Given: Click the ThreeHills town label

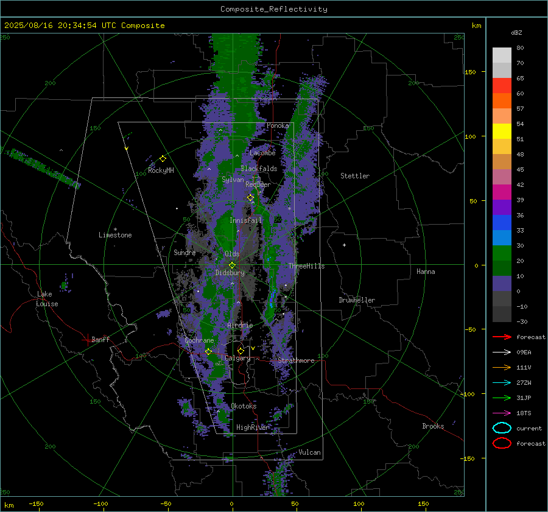Looking at the screenshot, I should [x=306, y=266].
